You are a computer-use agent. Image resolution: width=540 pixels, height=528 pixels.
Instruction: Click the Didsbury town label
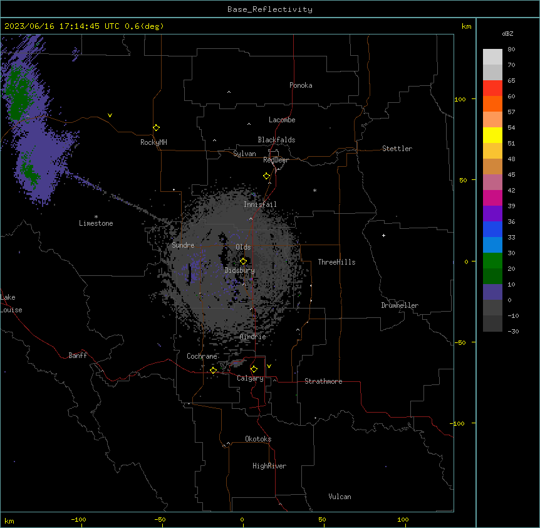point(240,270)
